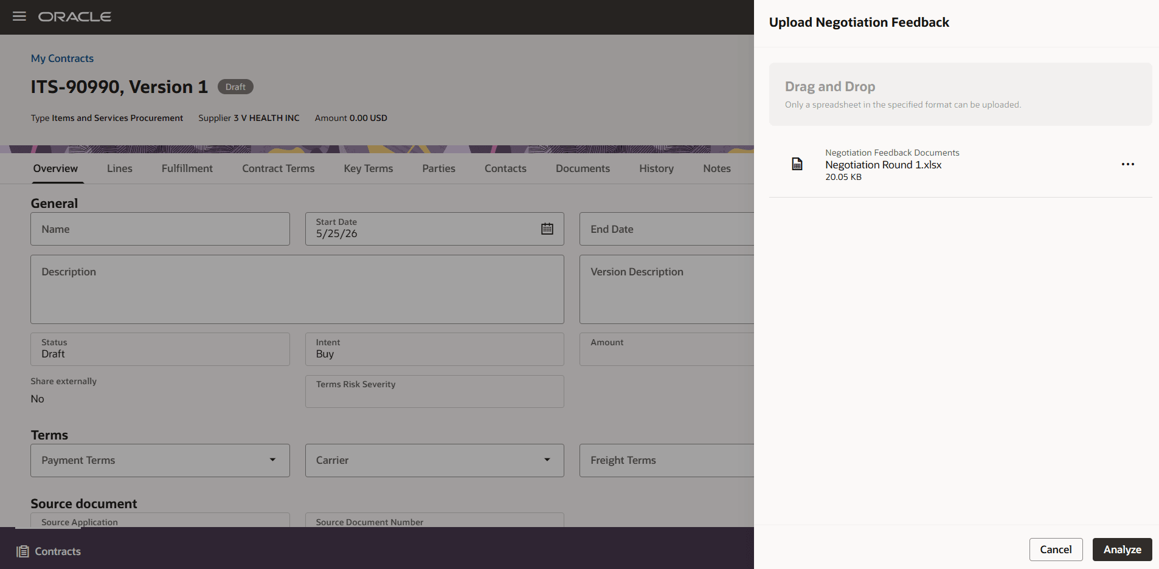
Task: Click the Negotiation Round 1.xlsx file name
Action: [883, 165]
